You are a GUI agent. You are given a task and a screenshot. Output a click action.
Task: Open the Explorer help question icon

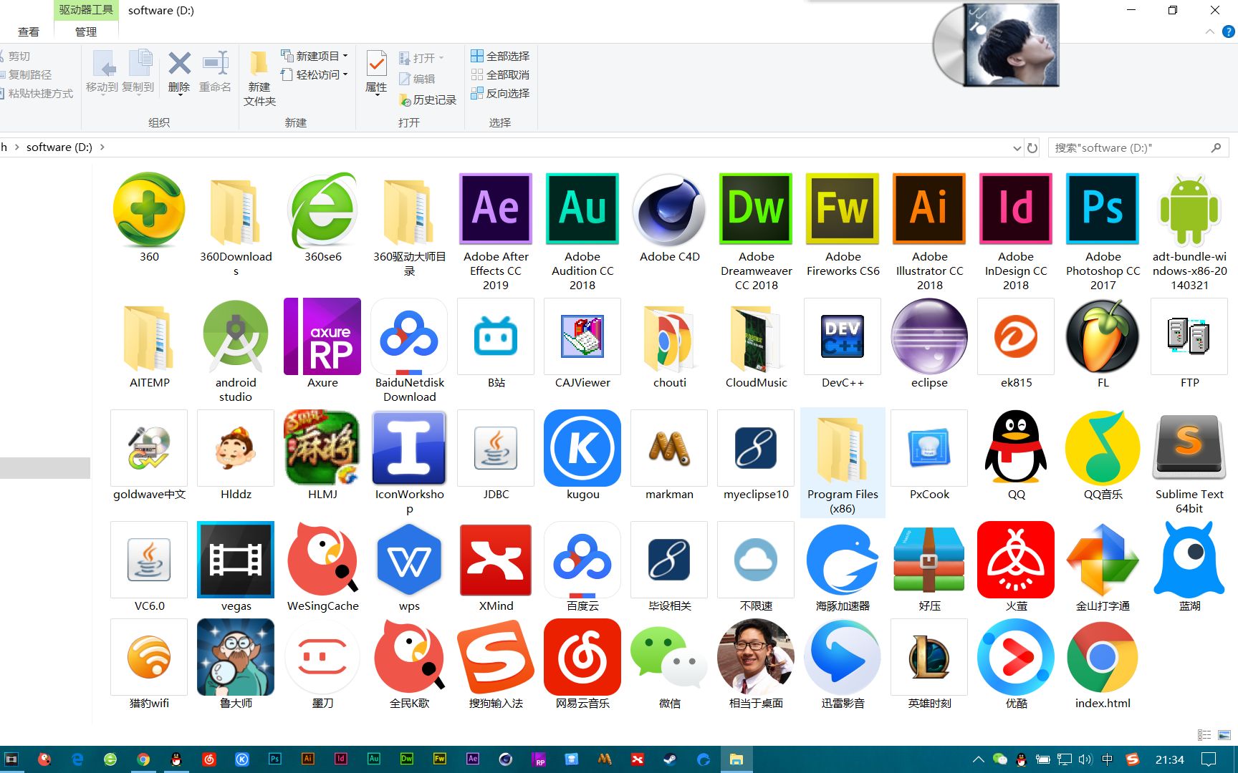(x=1228, y=31)
